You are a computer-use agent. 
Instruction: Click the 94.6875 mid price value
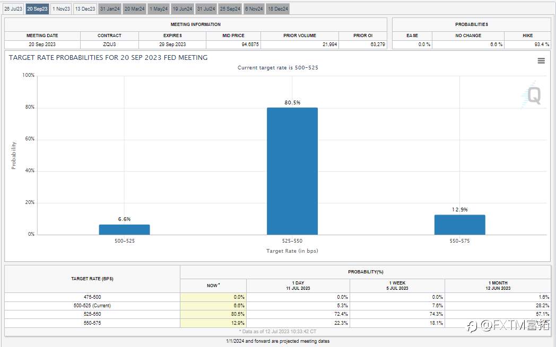point(250,45)
